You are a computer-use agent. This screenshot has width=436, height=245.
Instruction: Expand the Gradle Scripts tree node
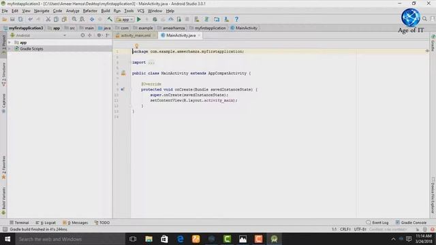10,48
